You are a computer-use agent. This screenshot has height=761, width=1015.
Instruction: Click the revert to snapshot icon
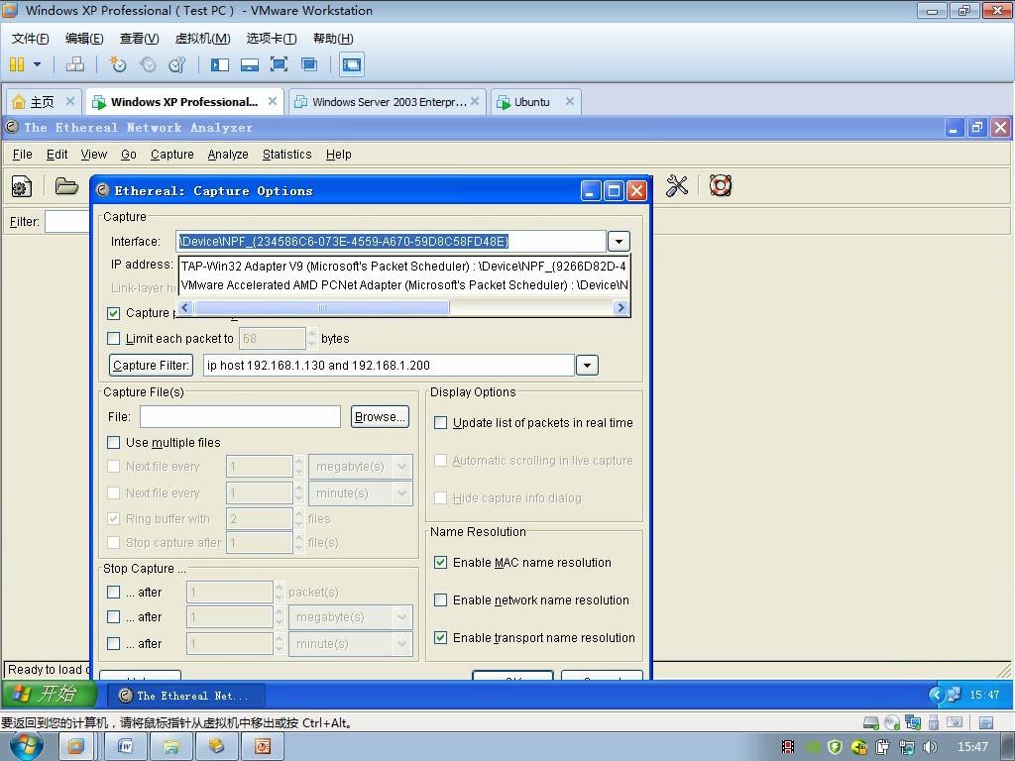coord(148,64)
